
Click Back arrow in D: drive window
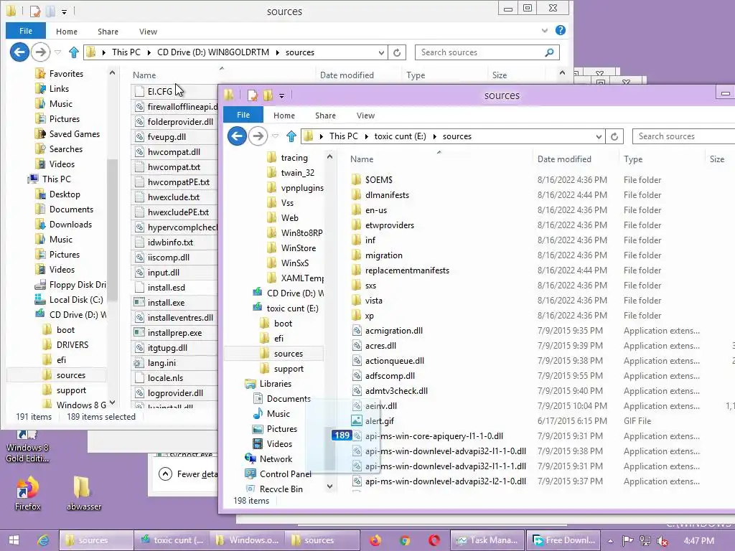(19, 52)
